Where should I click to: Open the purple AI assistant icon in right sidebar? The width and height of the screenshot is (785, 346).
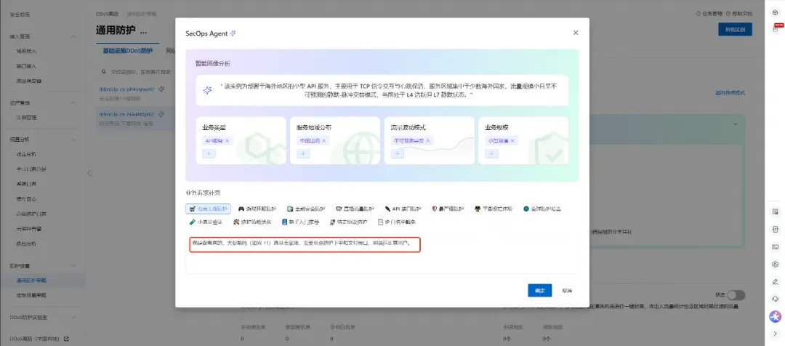pyautogui.click(x=776, y=316)
